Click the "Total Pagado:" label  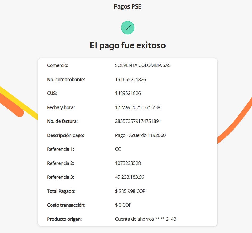[61, 191]
